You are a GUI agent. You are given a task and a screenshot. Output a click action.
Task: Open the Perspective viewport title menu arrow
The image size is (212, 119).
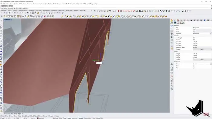point(11,19)
